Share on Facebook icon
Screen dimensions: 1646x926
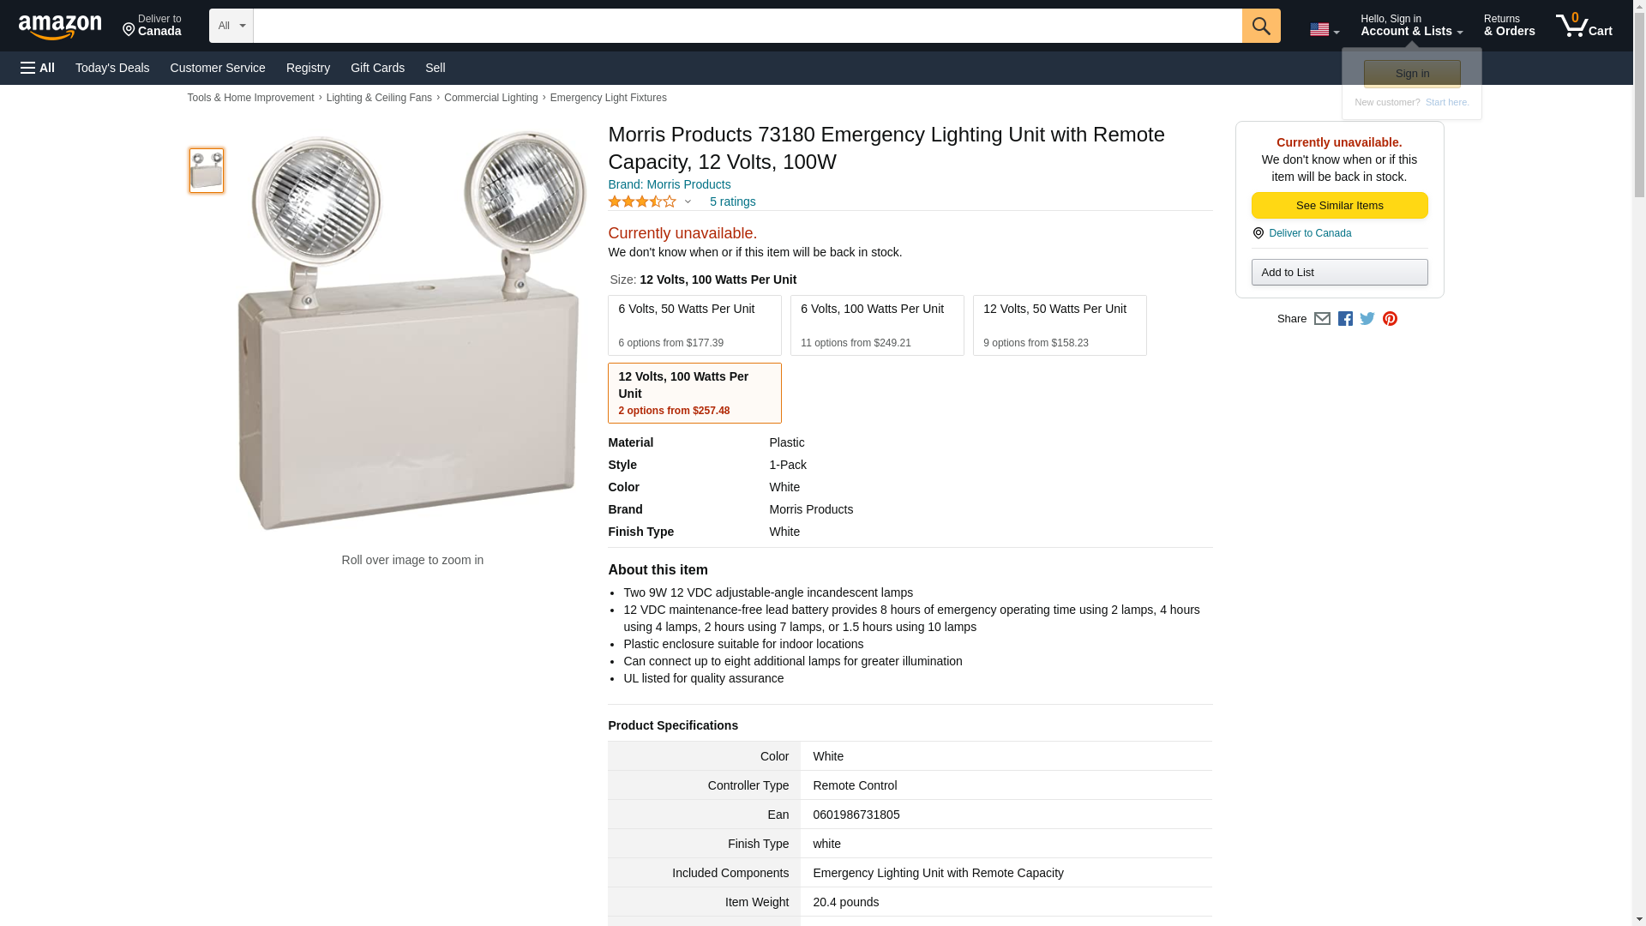(x=1345, y=319)
